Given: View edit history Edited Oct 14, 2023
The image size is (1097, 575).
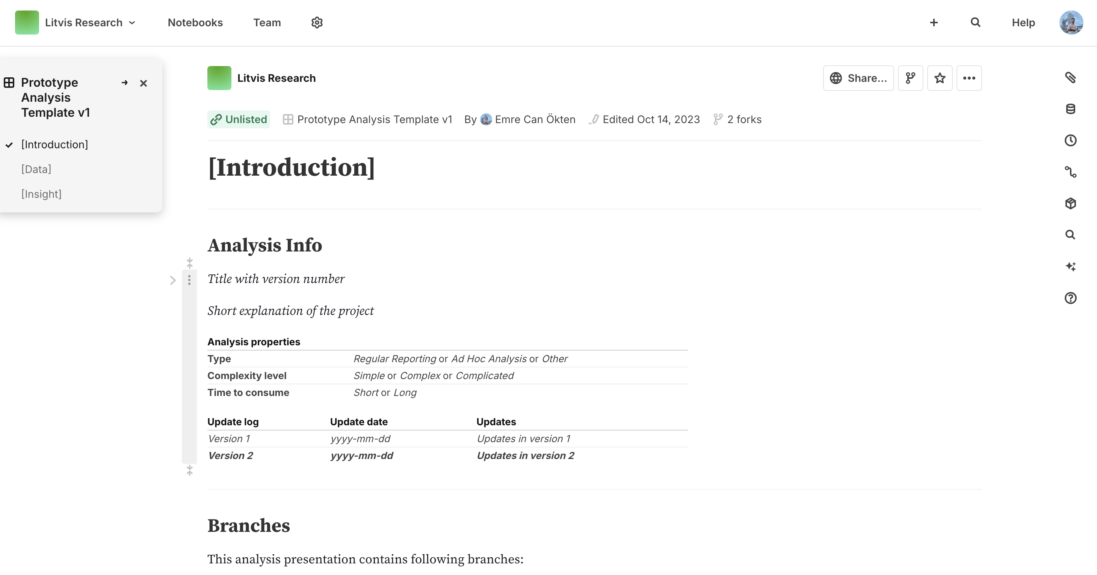Looking at the screenshot, I should click(644, 119).
